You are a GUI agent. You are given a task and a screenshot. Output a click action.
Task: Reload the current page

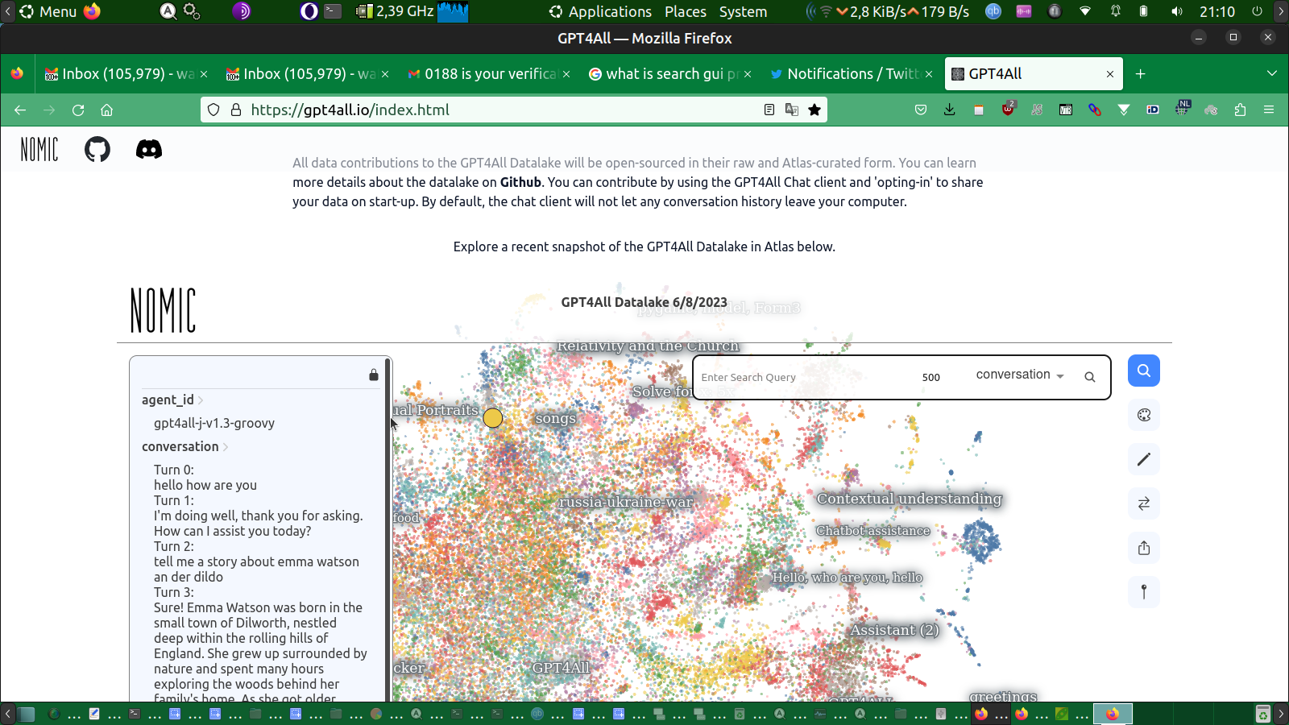pyautogui.click(x=78, y=110)
